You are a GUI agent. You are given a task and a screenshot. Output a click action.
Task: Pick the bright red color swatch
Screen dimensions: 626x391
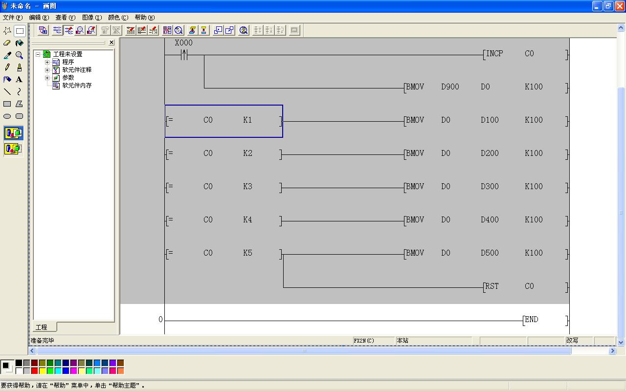coord(34,371)
